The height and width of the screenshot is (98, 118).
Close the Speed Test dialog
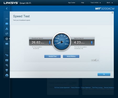(x=112, y=13)
